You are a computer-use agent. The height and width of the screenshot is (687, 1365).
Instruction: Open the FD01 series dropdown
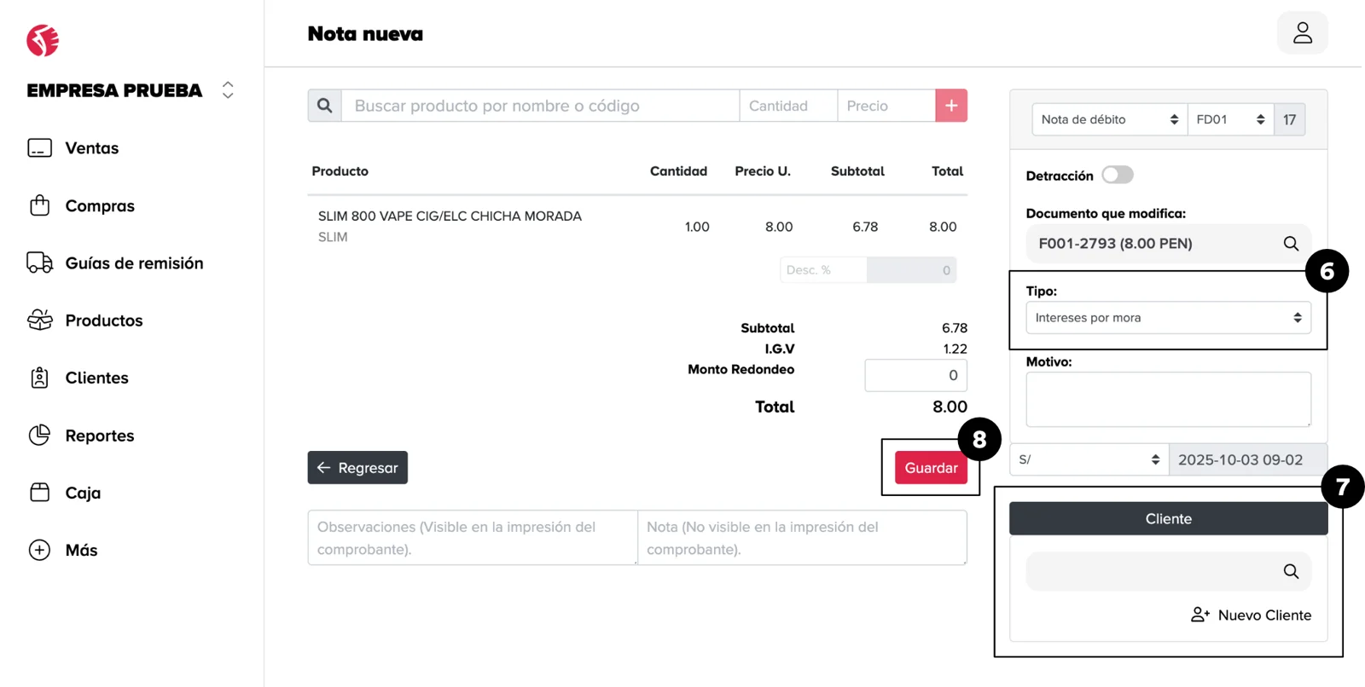pyautogui.click(x=1229, y=119)
